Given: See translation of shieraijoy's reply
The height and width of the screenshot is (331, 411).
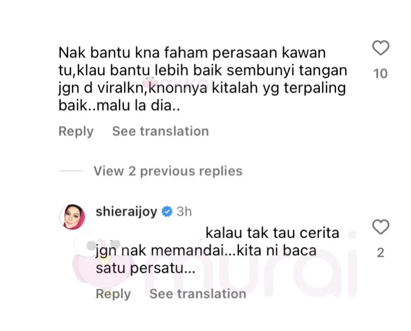Looking at the screenshot, I should pyautogui.click(x=198, y=294).
